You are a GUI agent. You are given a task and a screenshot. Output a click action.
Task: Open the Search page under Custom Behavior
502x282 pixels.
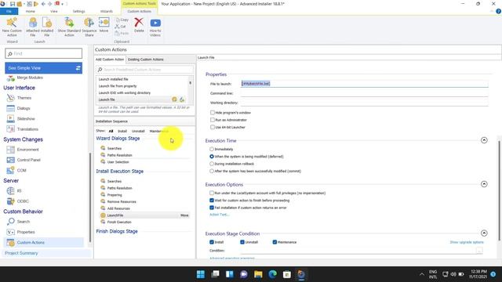[24, 222]
